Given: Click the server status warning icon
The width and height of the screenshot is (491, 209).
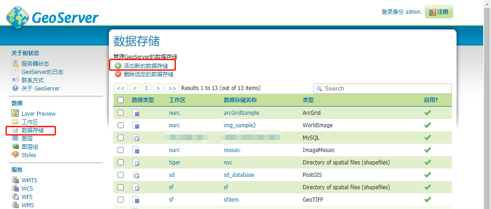Looking at the screenshot, I should point(15,63).
